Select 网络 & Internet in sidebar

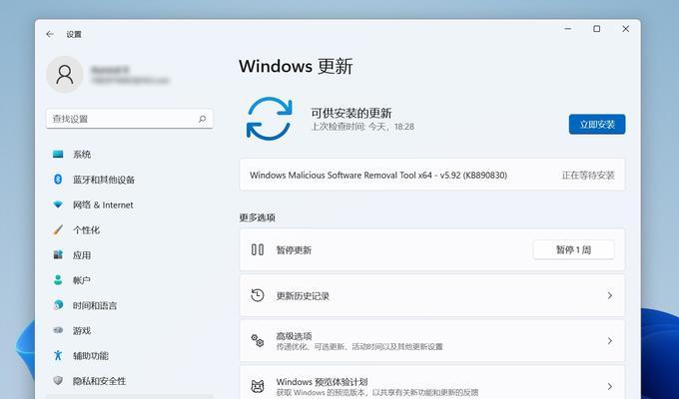[129, 204]
